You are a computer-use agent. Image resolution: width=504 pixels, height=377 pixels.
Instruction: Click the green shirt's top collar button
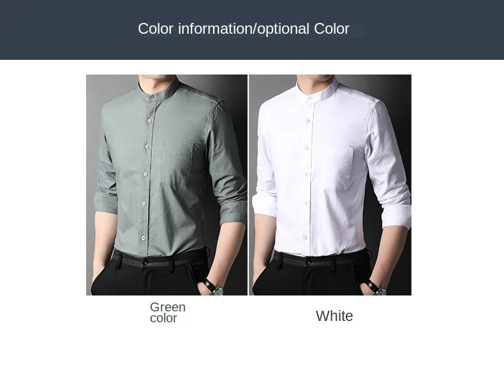(x=147, y=99)
